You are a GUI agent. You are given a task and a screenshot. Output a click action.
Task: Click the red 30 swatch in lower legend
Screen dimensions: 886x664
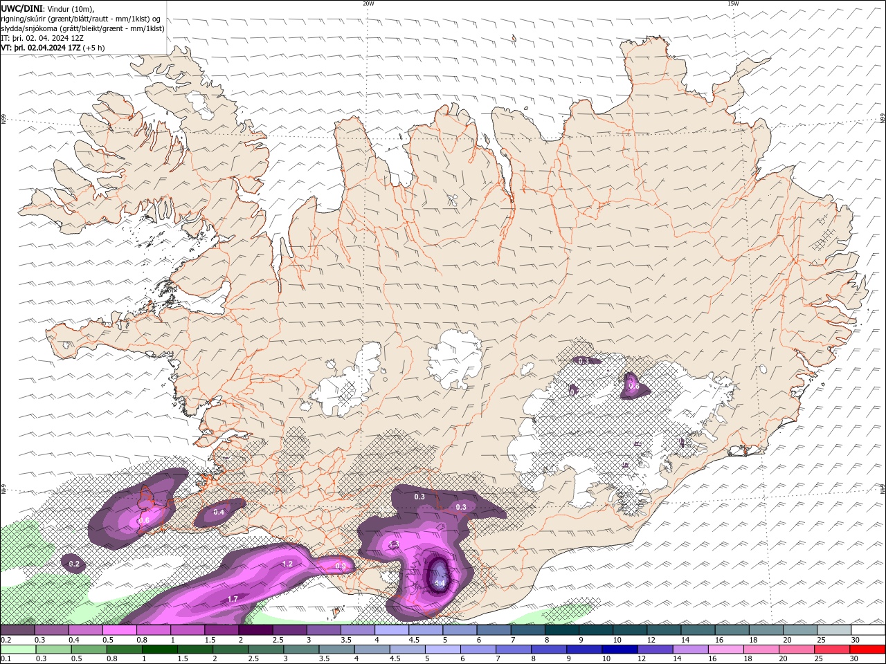868,649
